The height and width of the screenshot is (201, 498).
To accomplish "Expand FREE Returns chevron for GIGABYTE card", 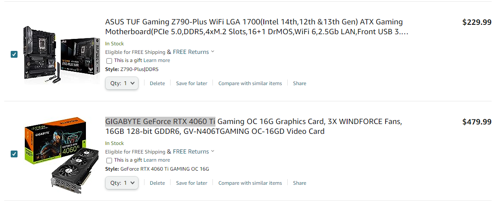I will pos(212,151).
